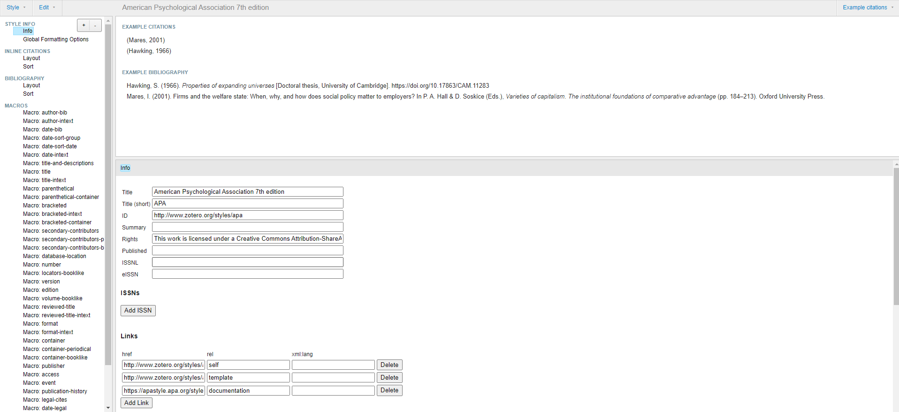This screenshot has width=899, height=412.
Task: Click the ISSNL input field
Action: click(x=248, y=262)
